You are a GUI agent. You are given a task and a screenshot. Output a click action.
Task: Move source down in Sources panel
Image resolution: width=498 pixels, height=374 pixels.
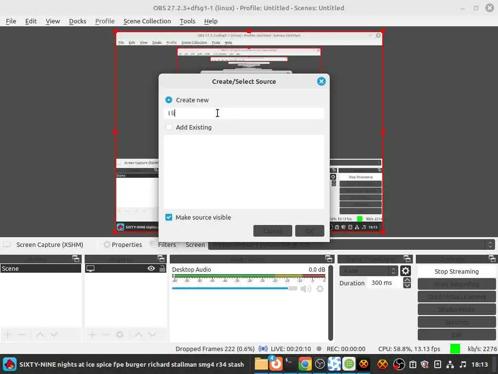tap(152, 335)
